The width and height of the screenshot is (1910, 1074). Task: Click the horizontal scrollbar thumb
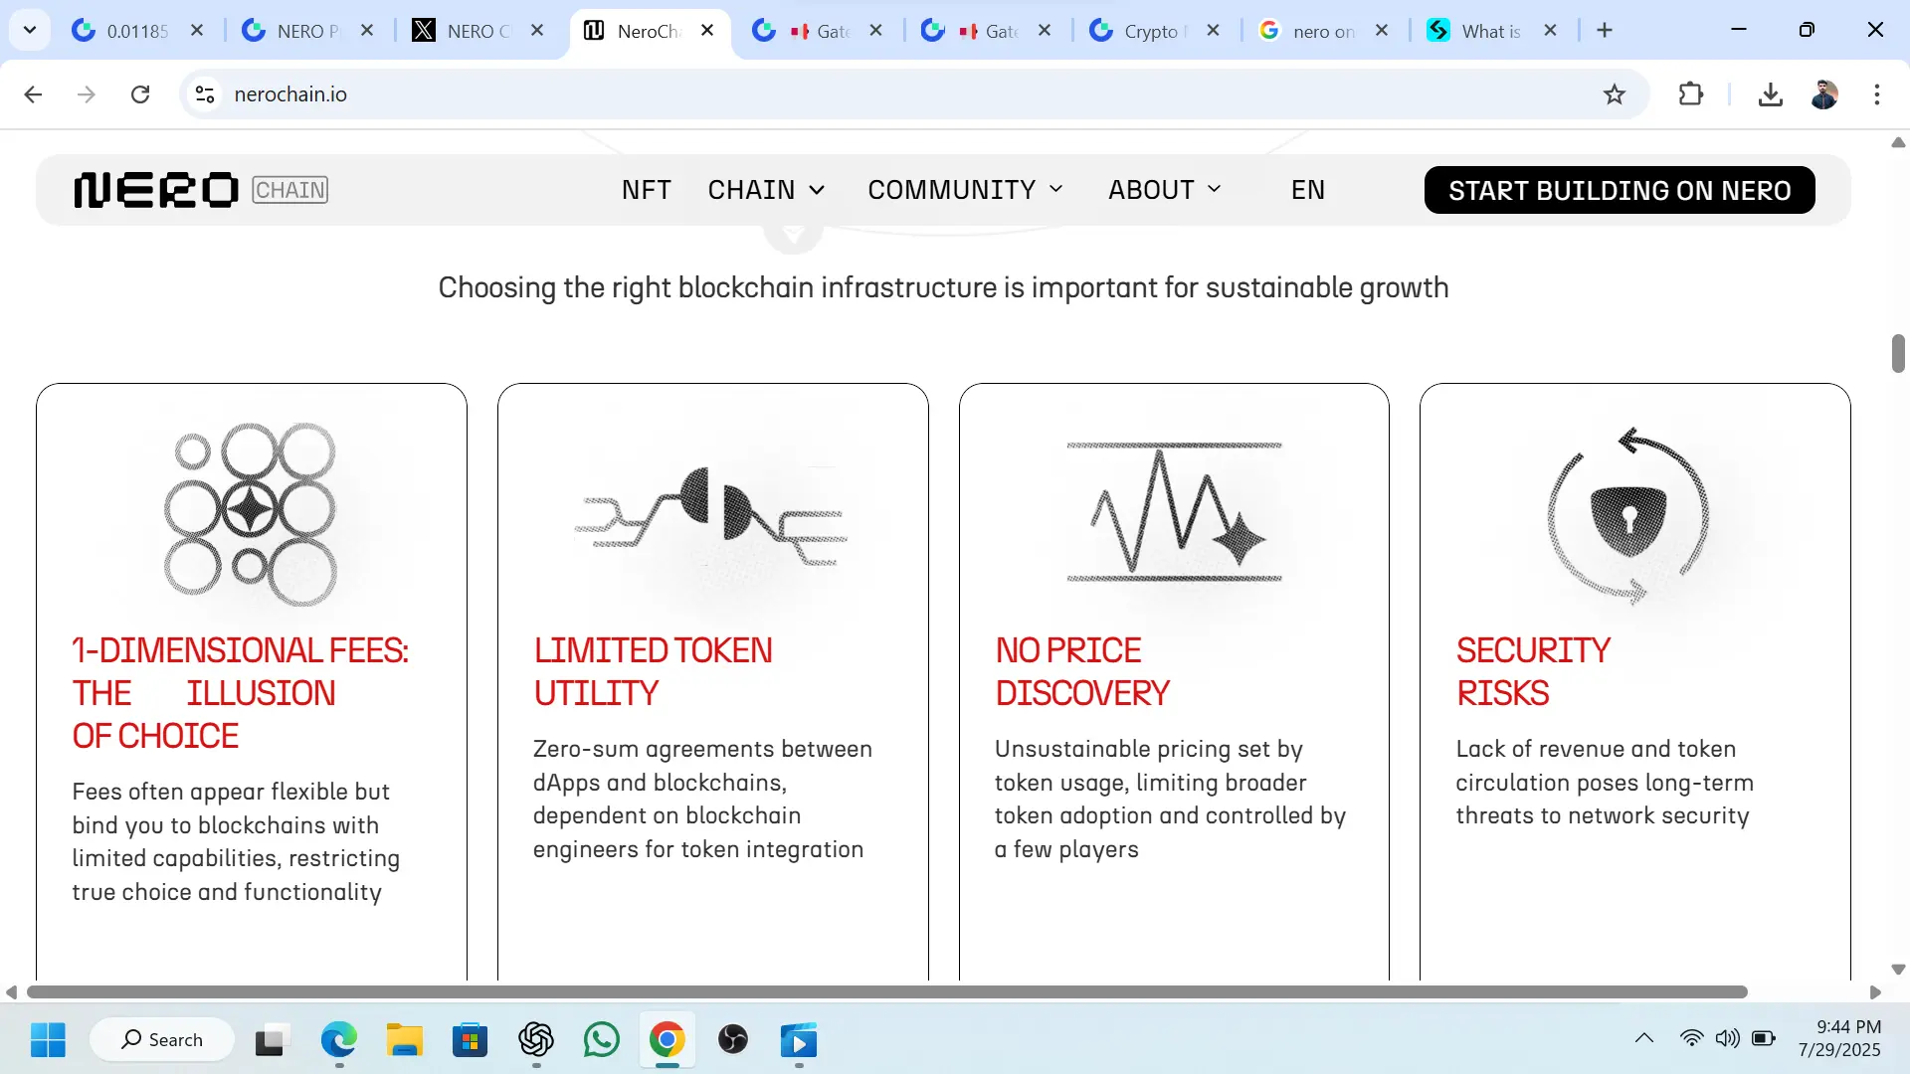(886, 991)
